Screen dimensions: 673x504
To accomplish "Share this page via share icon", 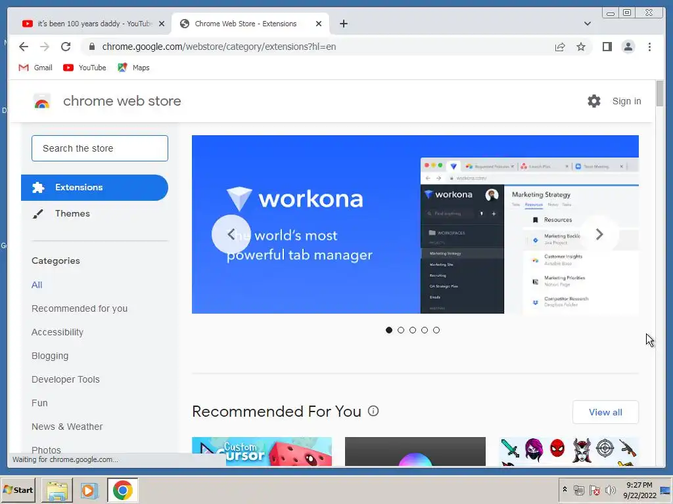I will [560, 47].
